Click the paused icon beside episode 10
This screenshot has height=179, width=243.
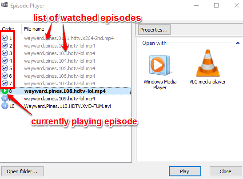tap(5, 106)
